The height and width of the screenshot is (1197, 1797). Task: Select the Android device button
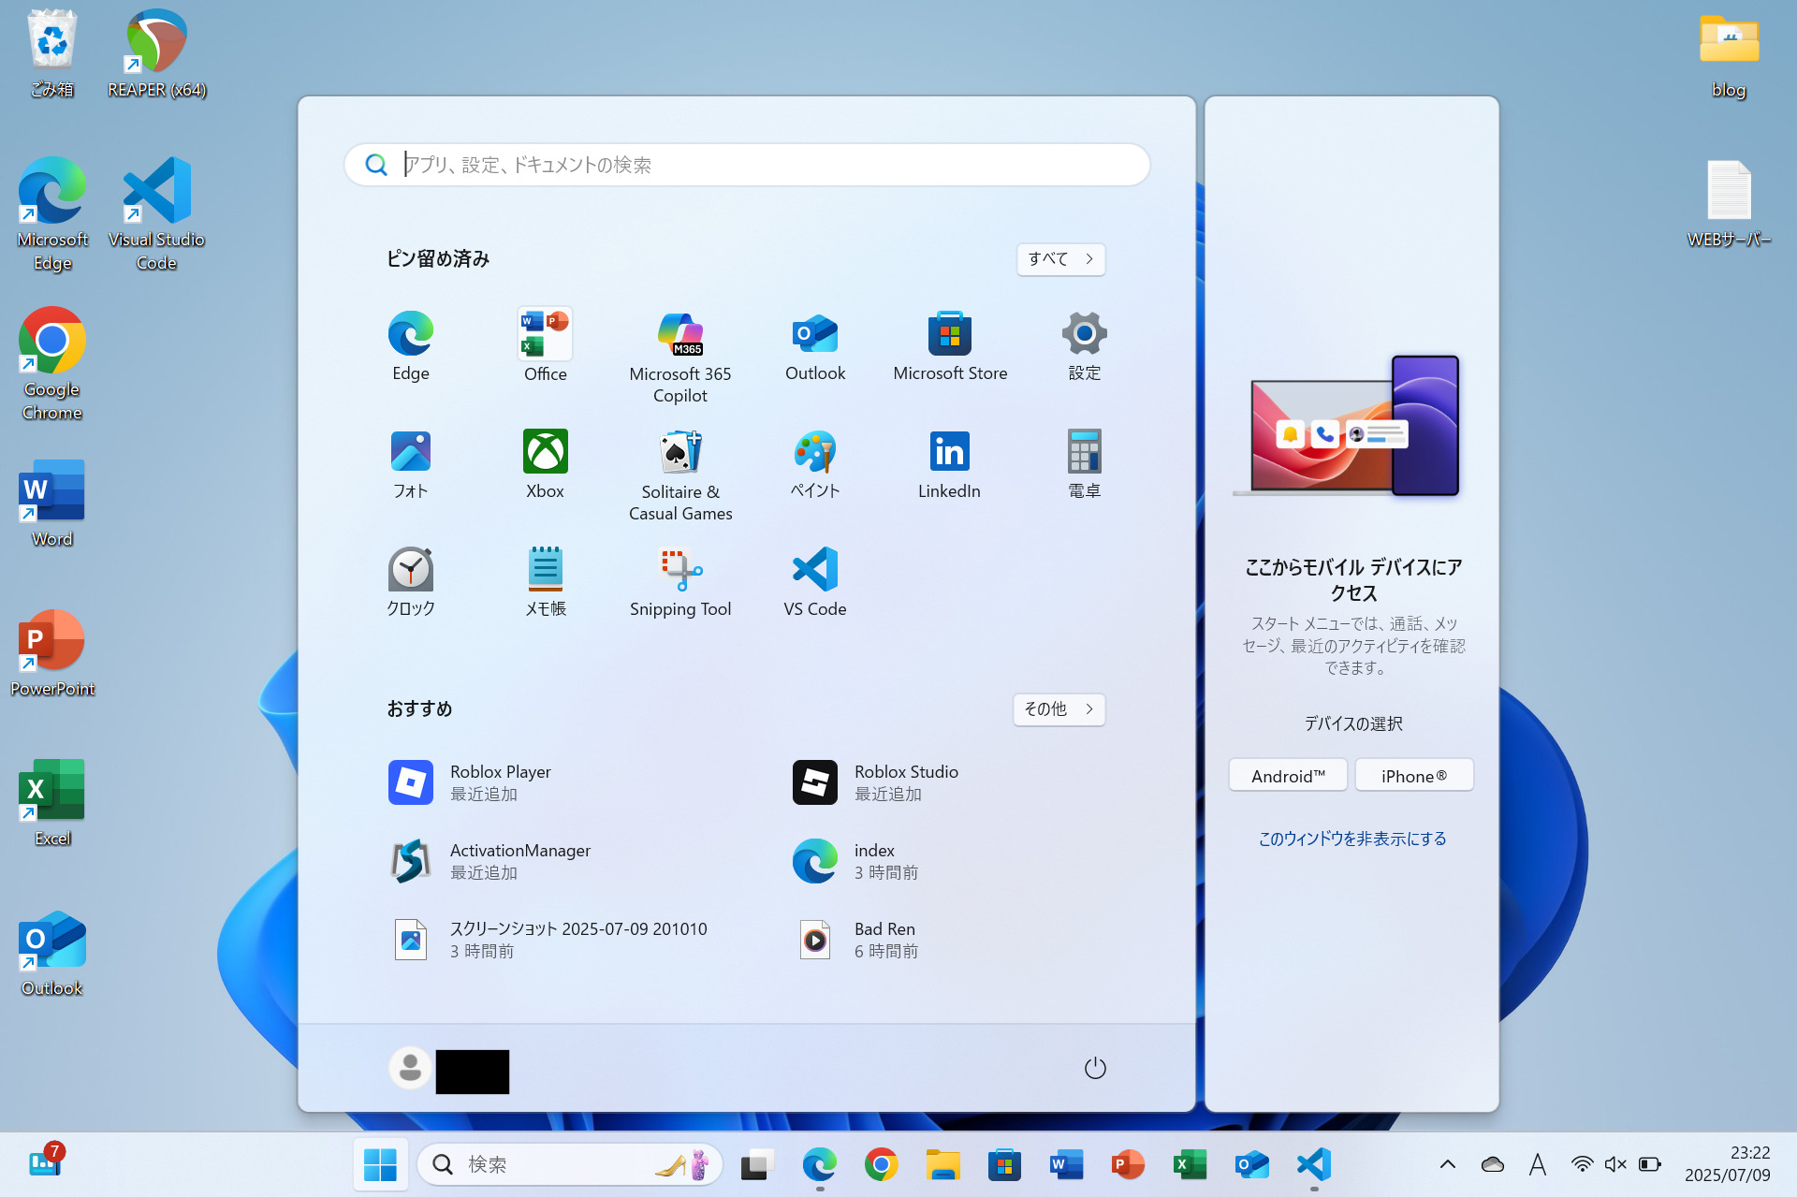tap(1288, 776)
